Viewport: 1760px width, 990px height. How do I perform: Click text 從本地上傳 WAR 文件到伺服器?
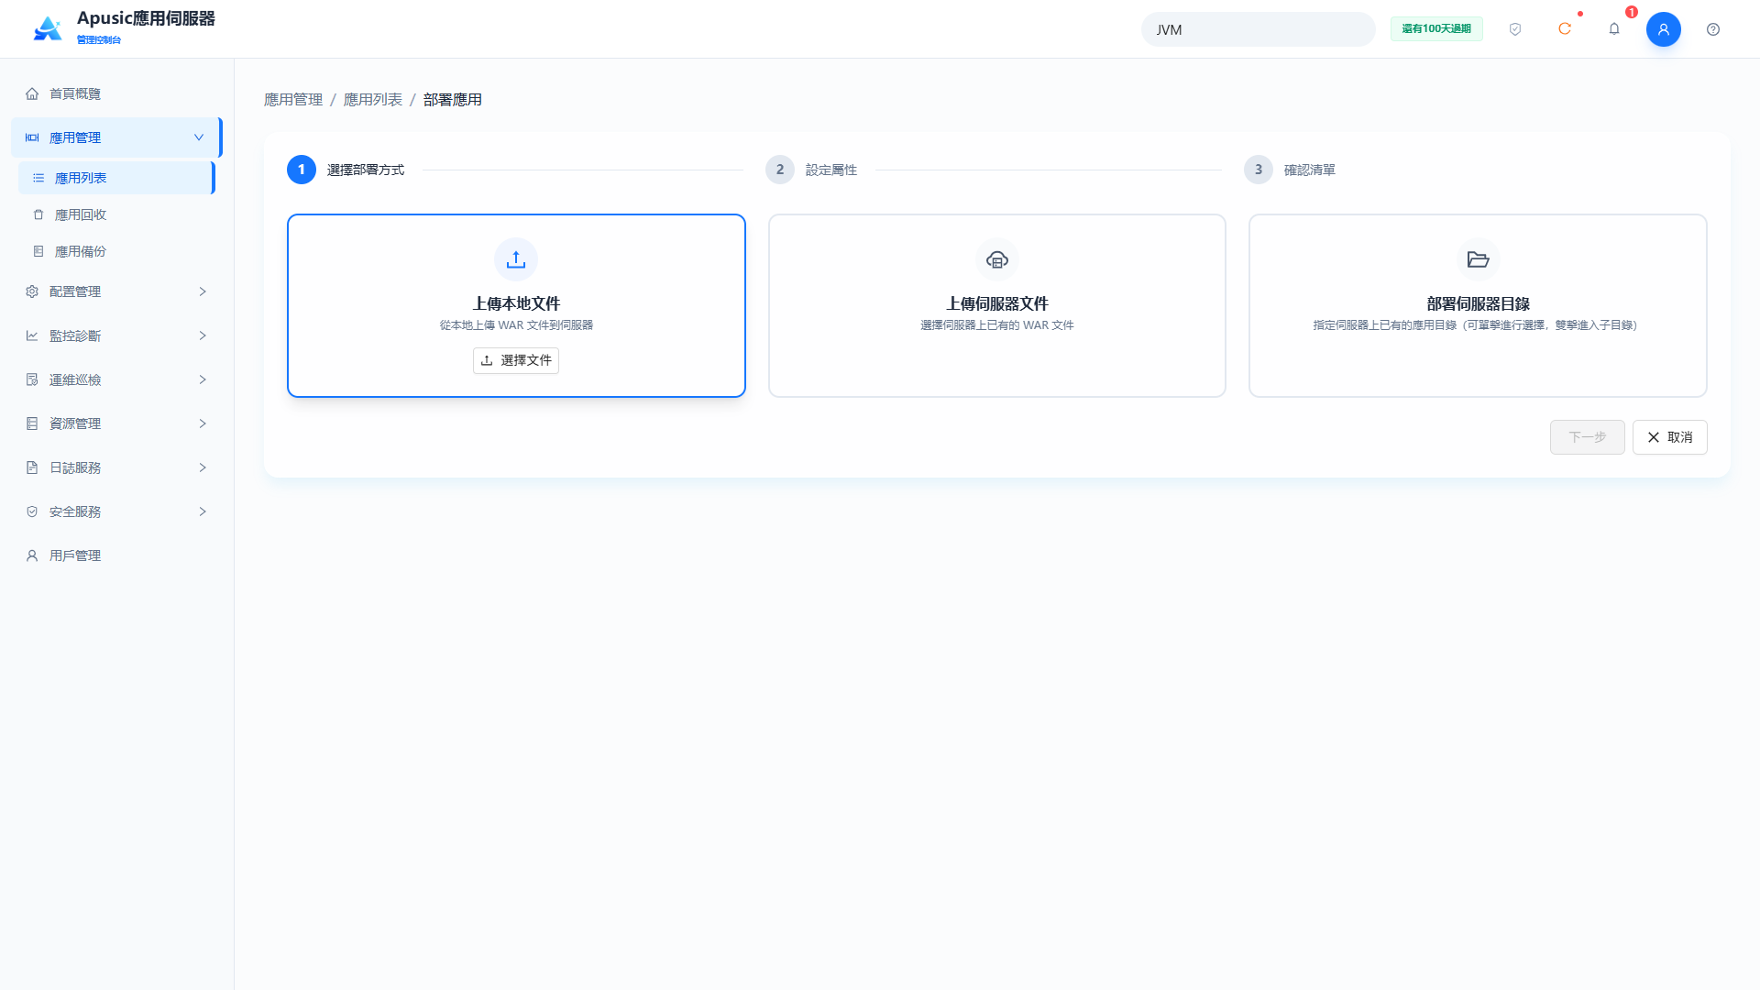pyautogui.click(x=516, y=325)
